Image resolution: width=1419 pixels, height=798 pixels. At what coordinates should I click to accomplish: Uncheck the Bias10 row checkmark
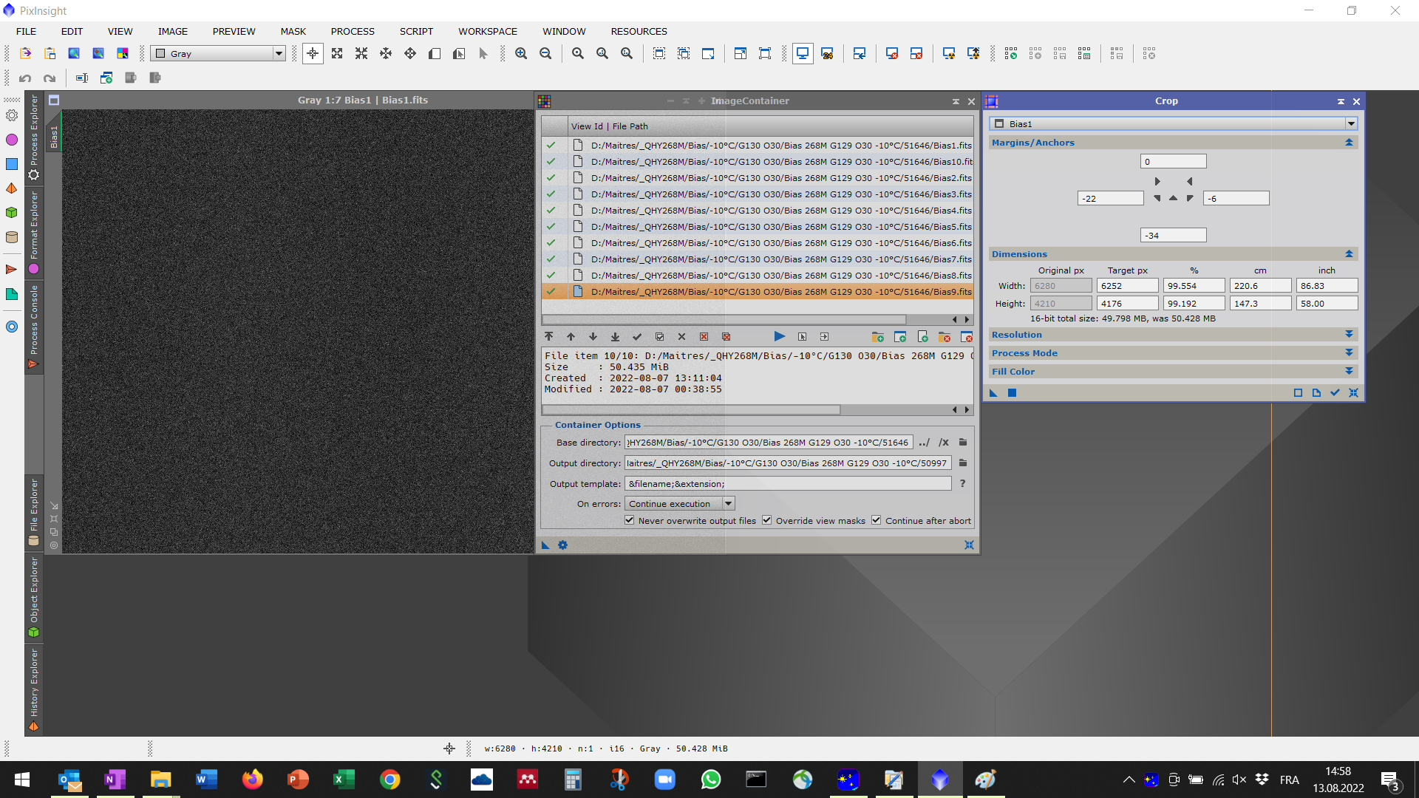[551, 161]
